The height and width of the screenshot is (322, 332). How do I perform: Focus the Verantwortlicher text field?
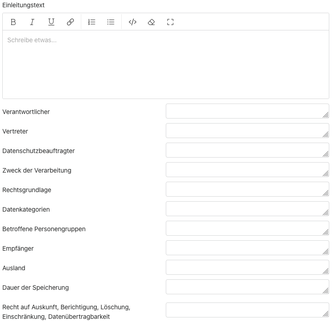pos(247,111)
